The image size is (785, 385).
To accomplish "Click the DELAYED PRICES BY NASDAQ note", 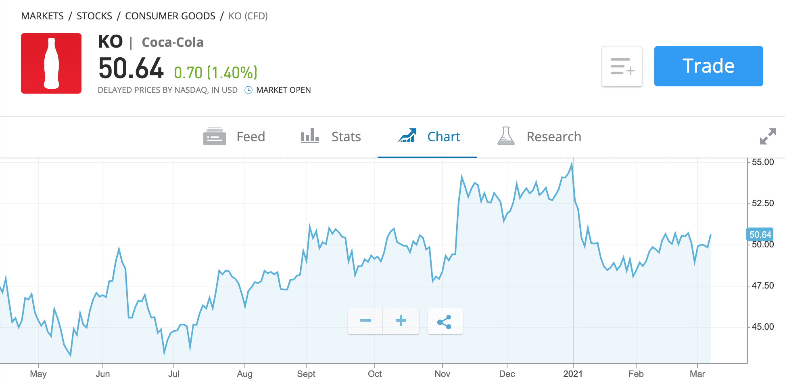I will (168, 90).
